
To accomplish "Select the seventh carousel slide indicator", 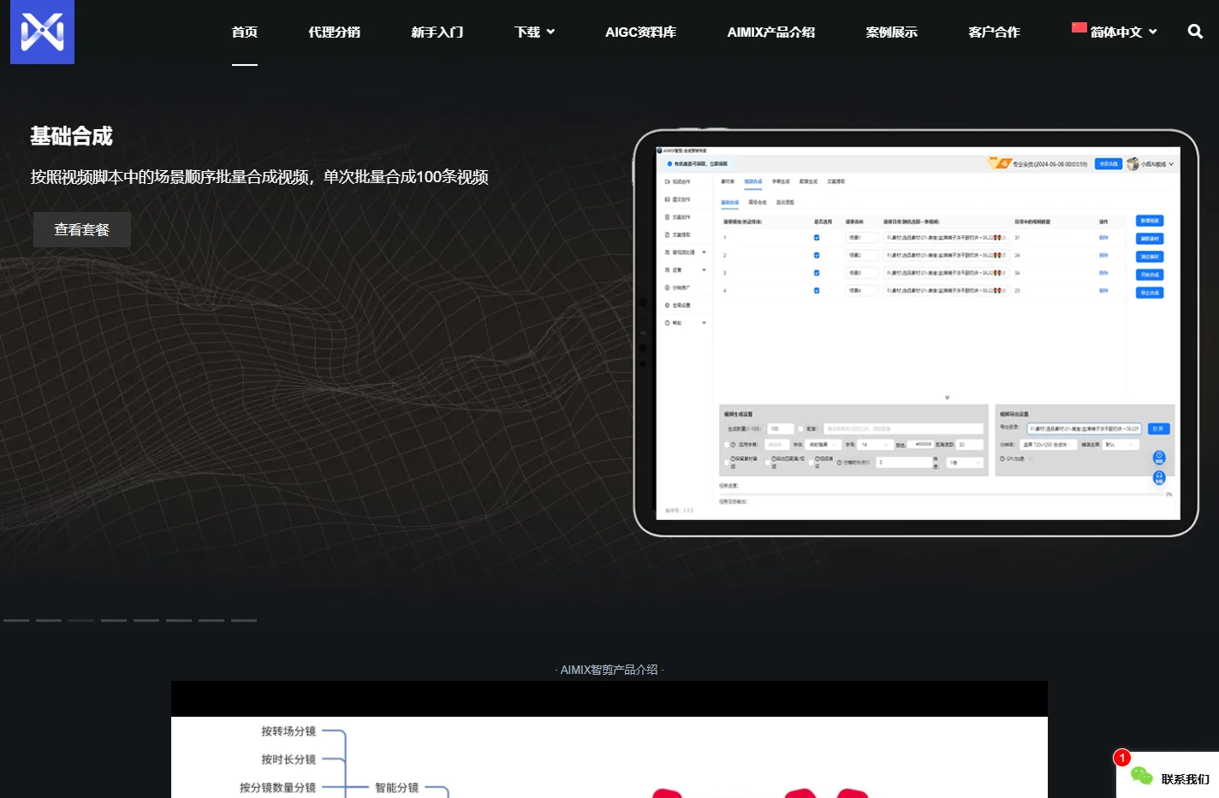I will pos(211,620).
